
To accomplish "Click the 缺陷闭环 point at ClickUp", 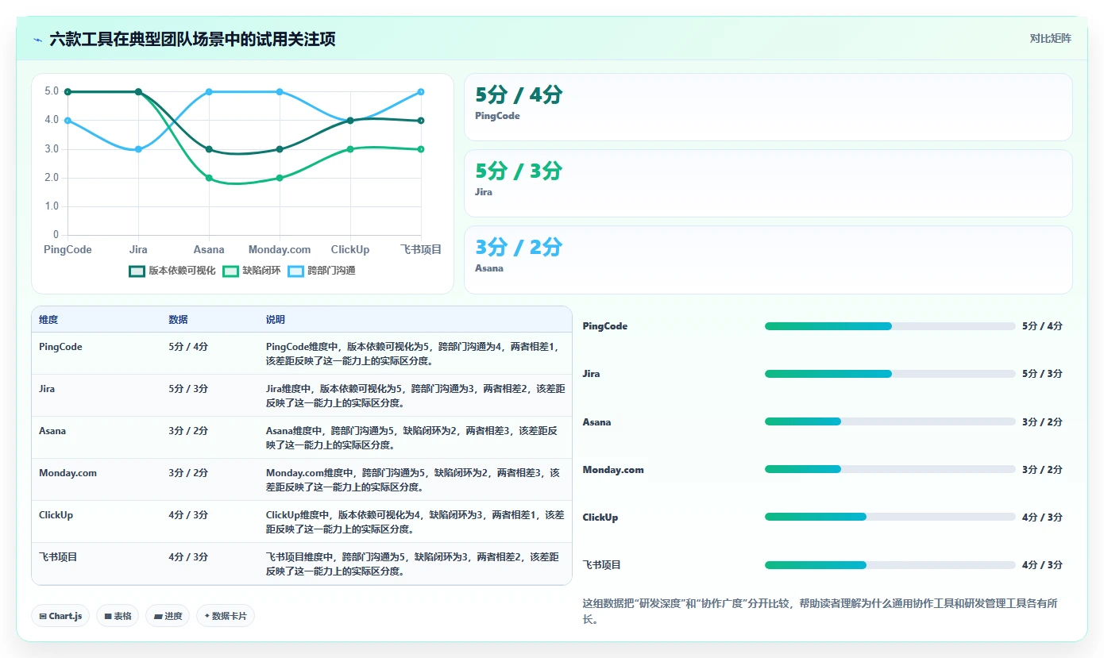I will (350, 149).
